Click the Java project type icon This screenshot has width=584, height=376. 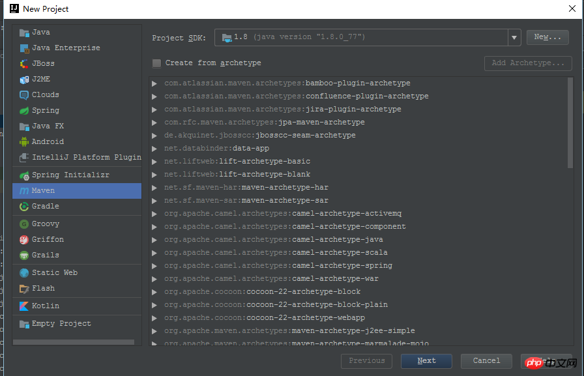tap(24, 33)
